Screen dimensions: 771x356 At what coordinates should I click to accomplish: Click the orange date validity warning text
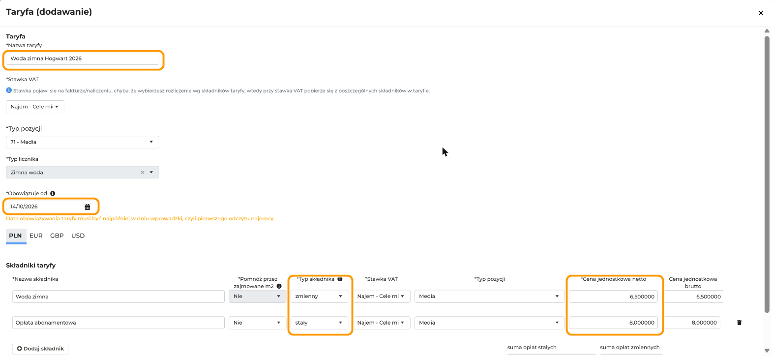pyautogui.click(x=140, y=218)
